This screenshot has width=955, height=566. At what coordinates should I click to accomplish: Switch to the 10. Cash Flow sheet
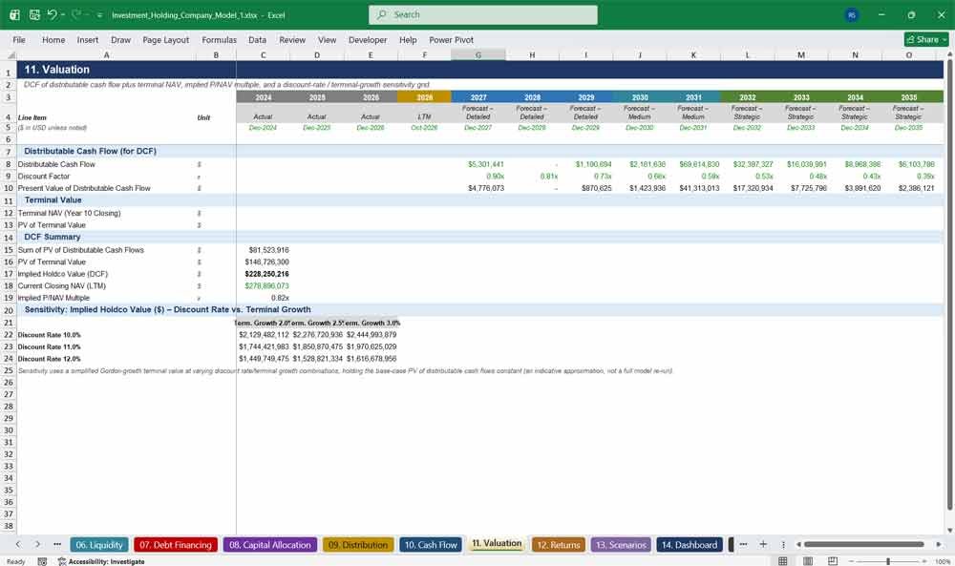coord(431,545)
